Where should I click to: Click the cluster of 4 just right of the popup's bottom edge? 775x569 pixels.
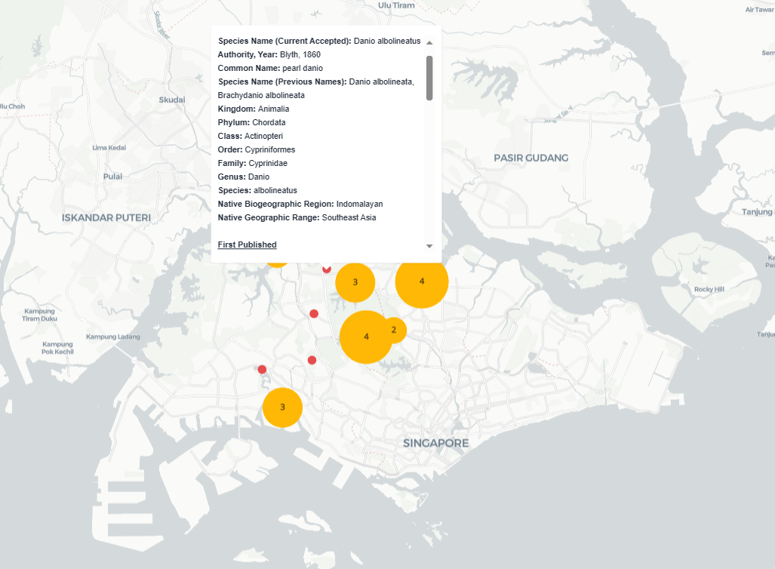422,281
